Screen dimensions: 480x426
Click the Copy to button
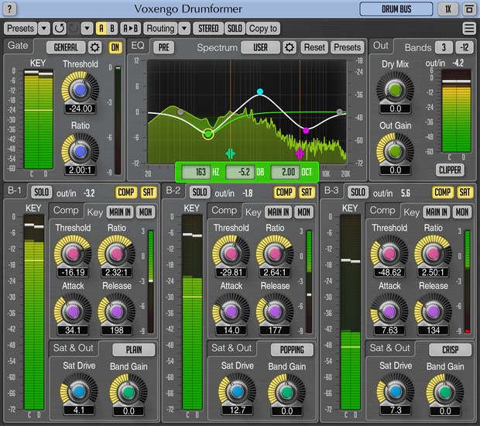click(263, 29)
